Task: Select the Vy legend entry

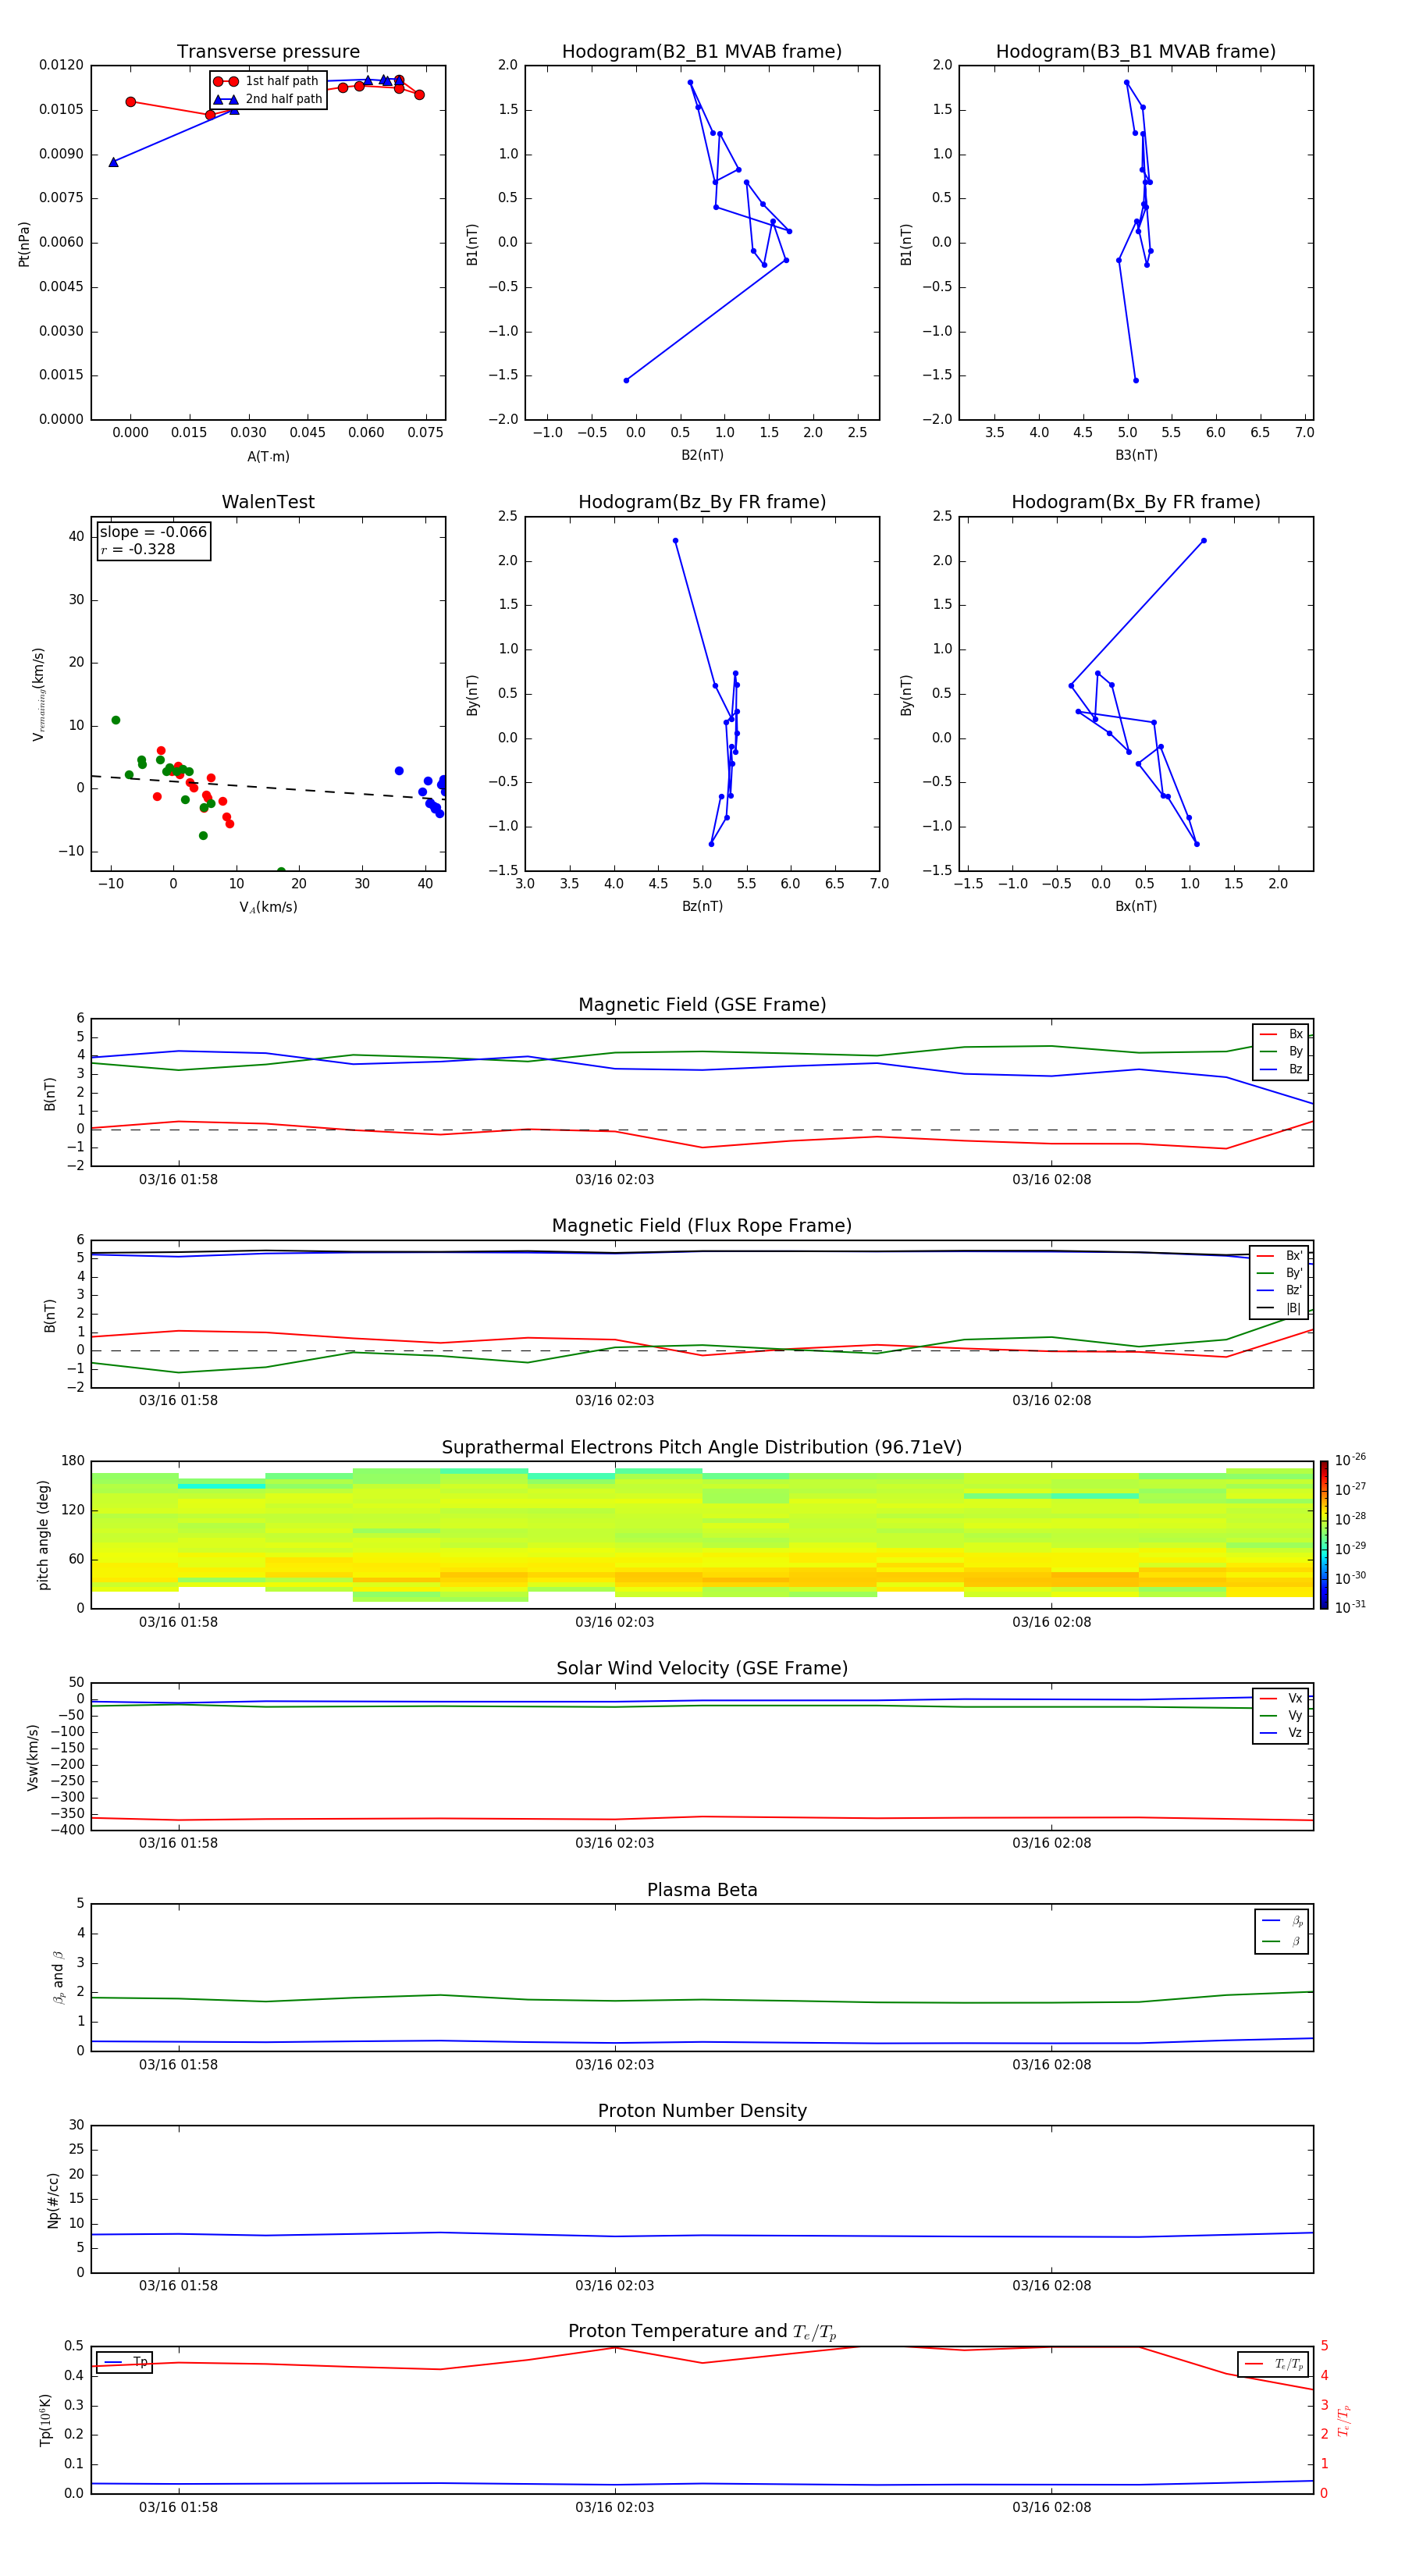Action: (x=1281, y=1715)
